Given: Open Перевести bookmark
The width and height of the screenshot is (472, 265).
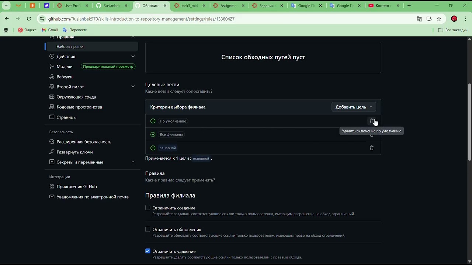Looking at the screenshot, I should coord(75,30).
